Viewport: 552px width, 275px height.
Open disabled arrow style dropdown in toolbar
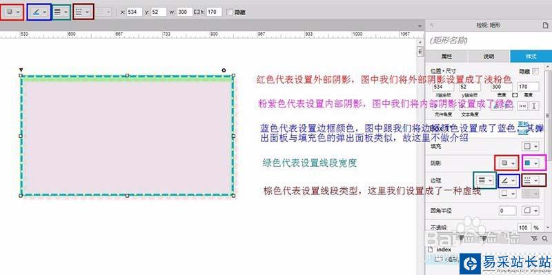point(105,12)
